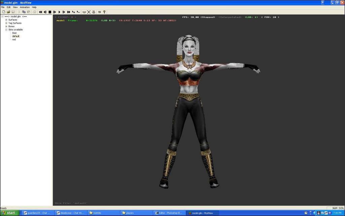This screenshot has height=216, width=345.
Task: Expand the Tag Surfaces node
Action: [6, 23]
